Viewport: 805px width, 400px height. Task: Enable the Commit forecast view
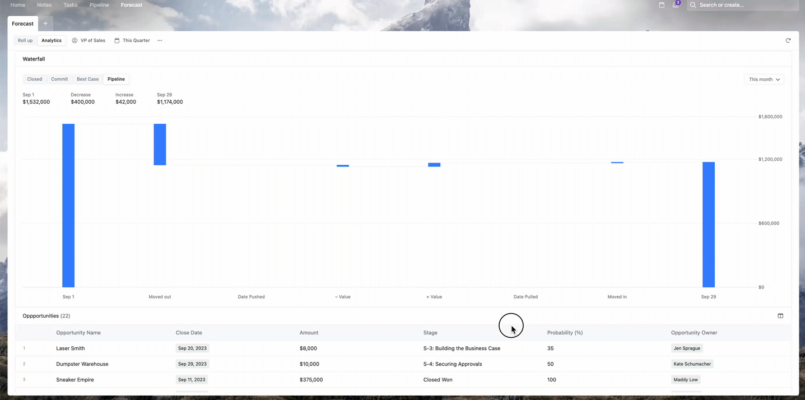click(x=59, y=79)
